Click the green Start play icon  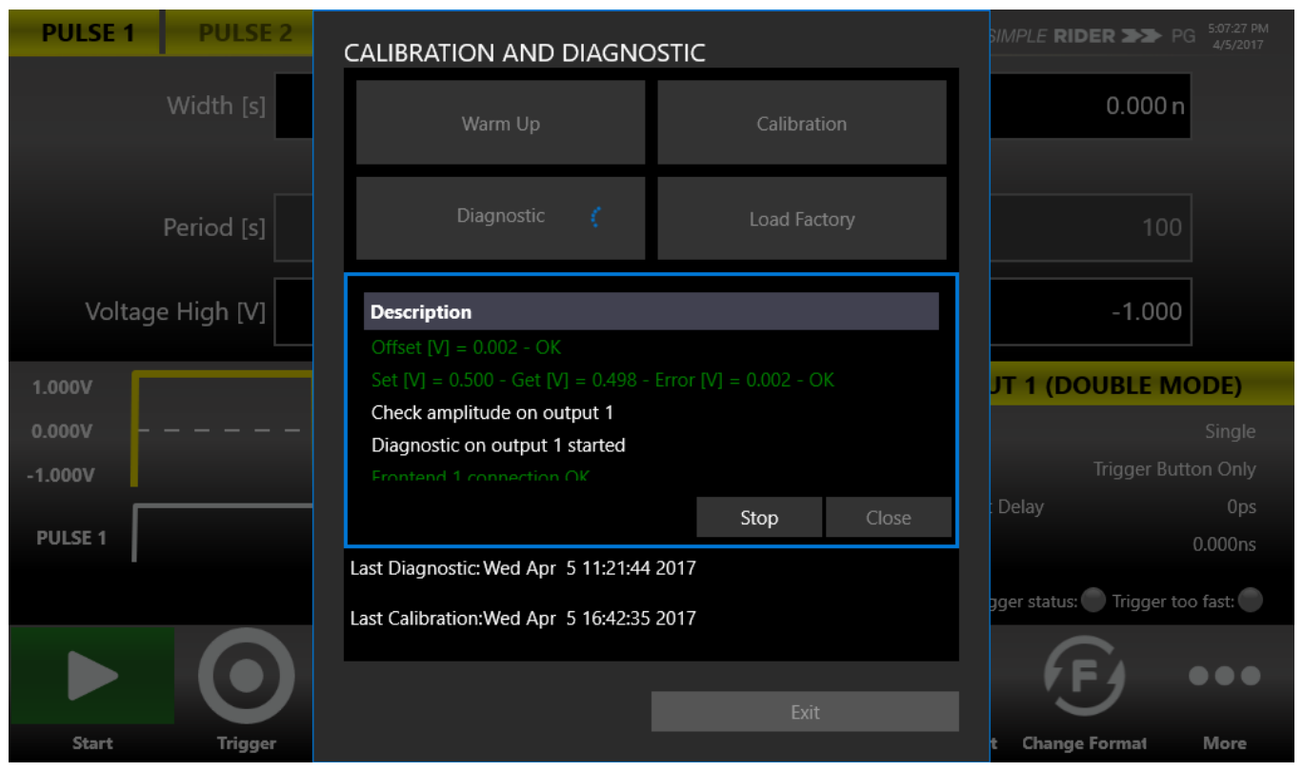(x=92, y=675)
